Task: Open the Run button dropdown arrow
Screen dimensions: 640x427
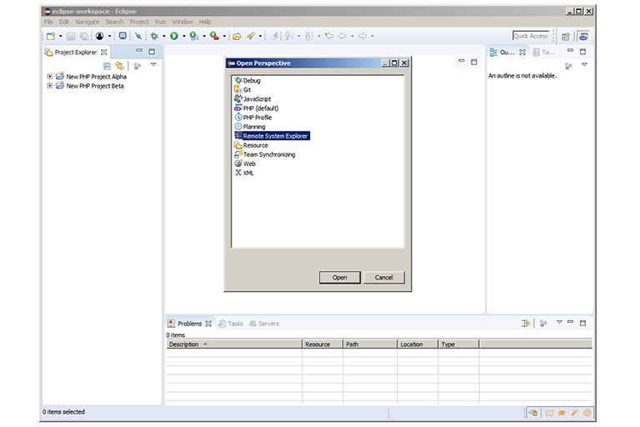Action: (184, 37)
